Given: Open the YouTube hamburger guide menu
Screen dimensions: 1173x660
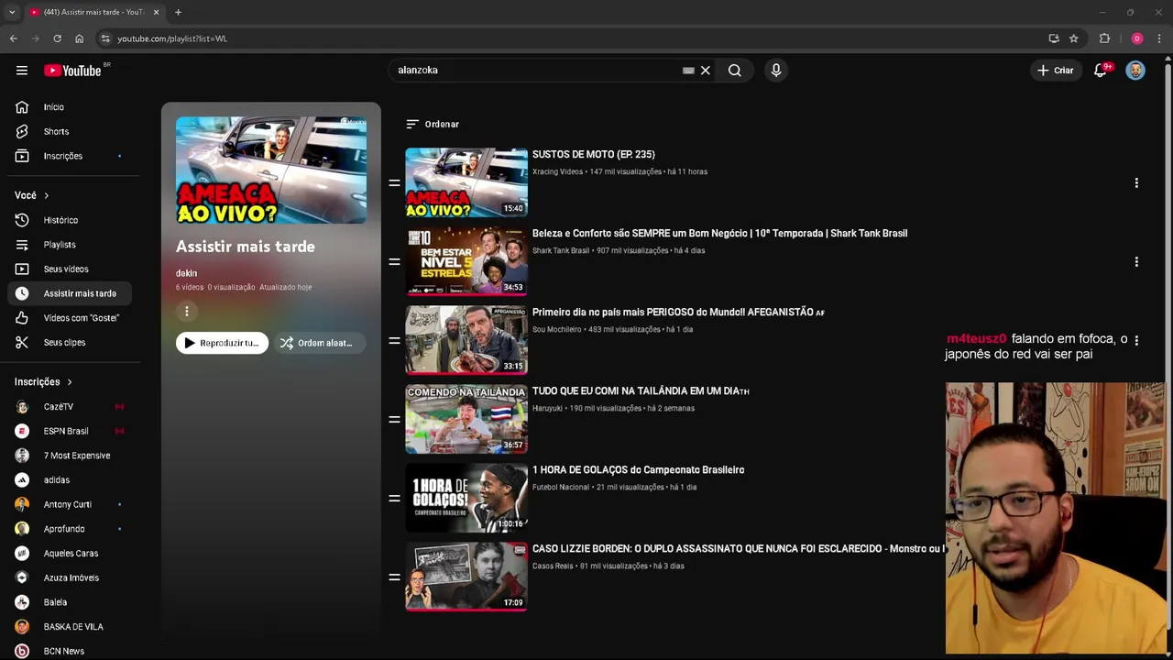Looking at the screenshot, I should tap(22, 71).
